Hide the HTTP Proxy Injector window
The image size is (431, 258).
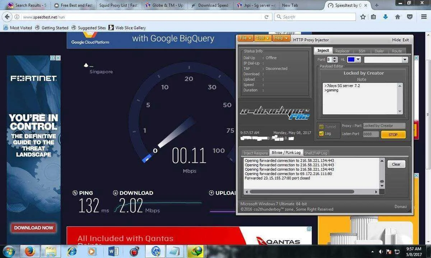coord(396,40)
